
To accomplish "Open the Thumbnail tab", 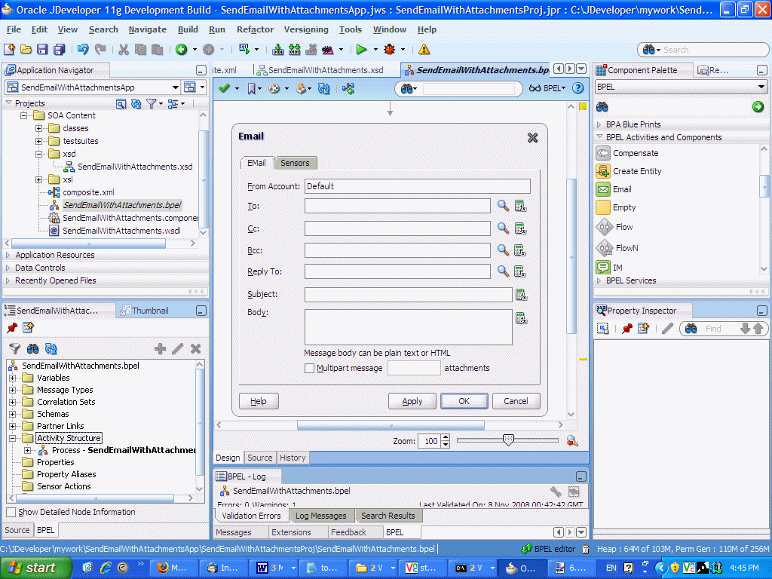I will pos(146,311).
